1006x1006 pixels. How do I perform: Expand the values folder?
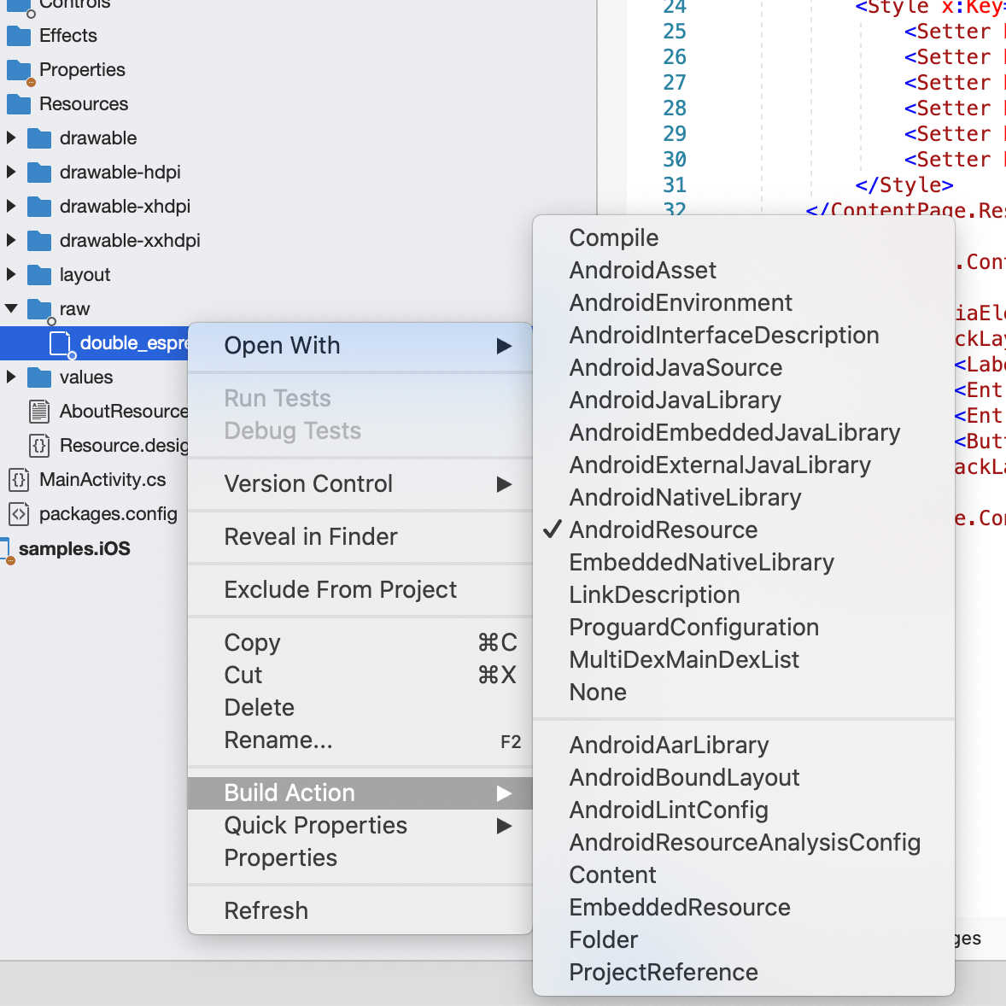pos(11,377)
